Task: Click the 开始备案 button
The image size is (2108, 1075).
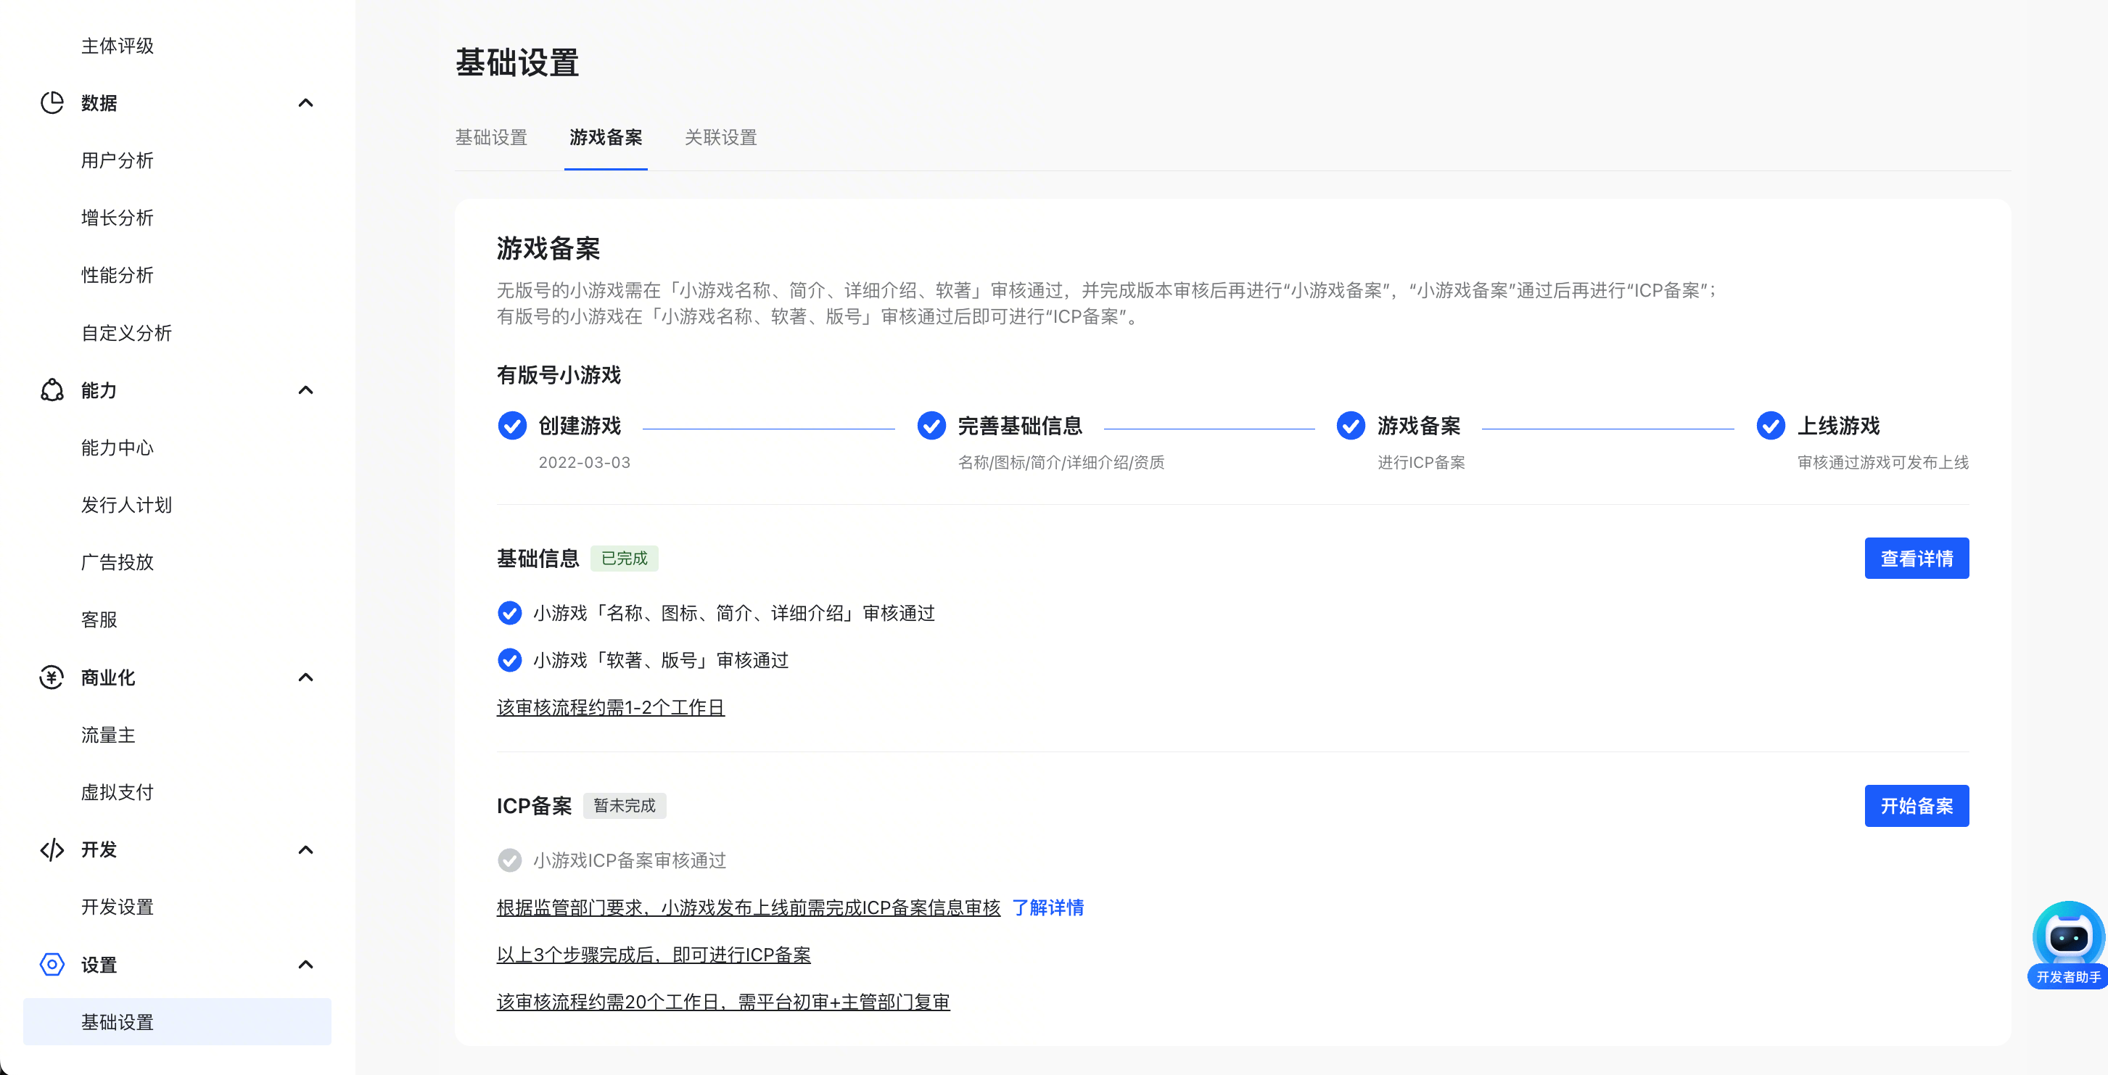Action: point(1916,806)
